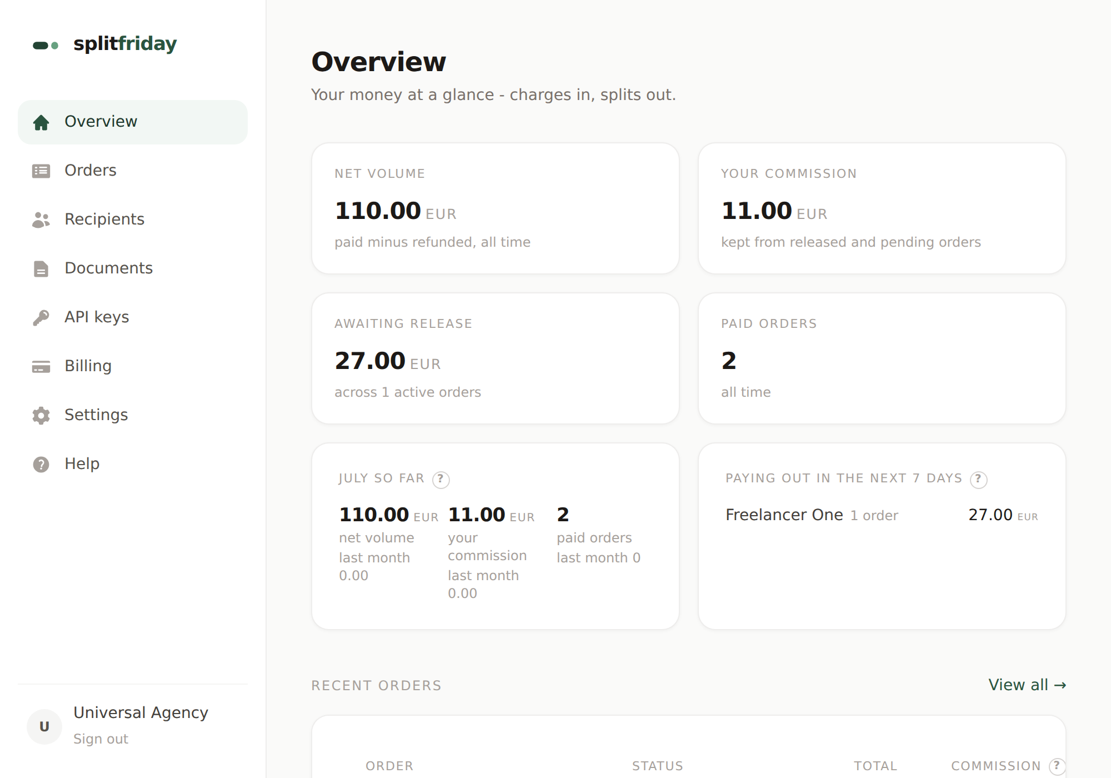Go to Billing

pyautogui.click(x=133, y=366)
